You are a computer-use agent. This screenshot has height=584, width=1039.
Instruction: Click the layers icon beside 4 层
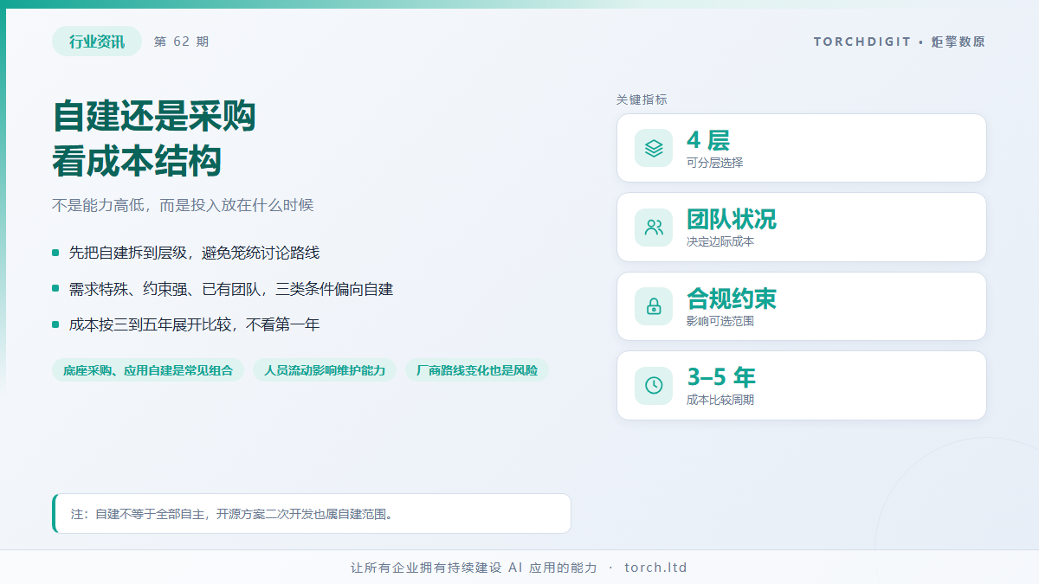[x=654, y=148]
